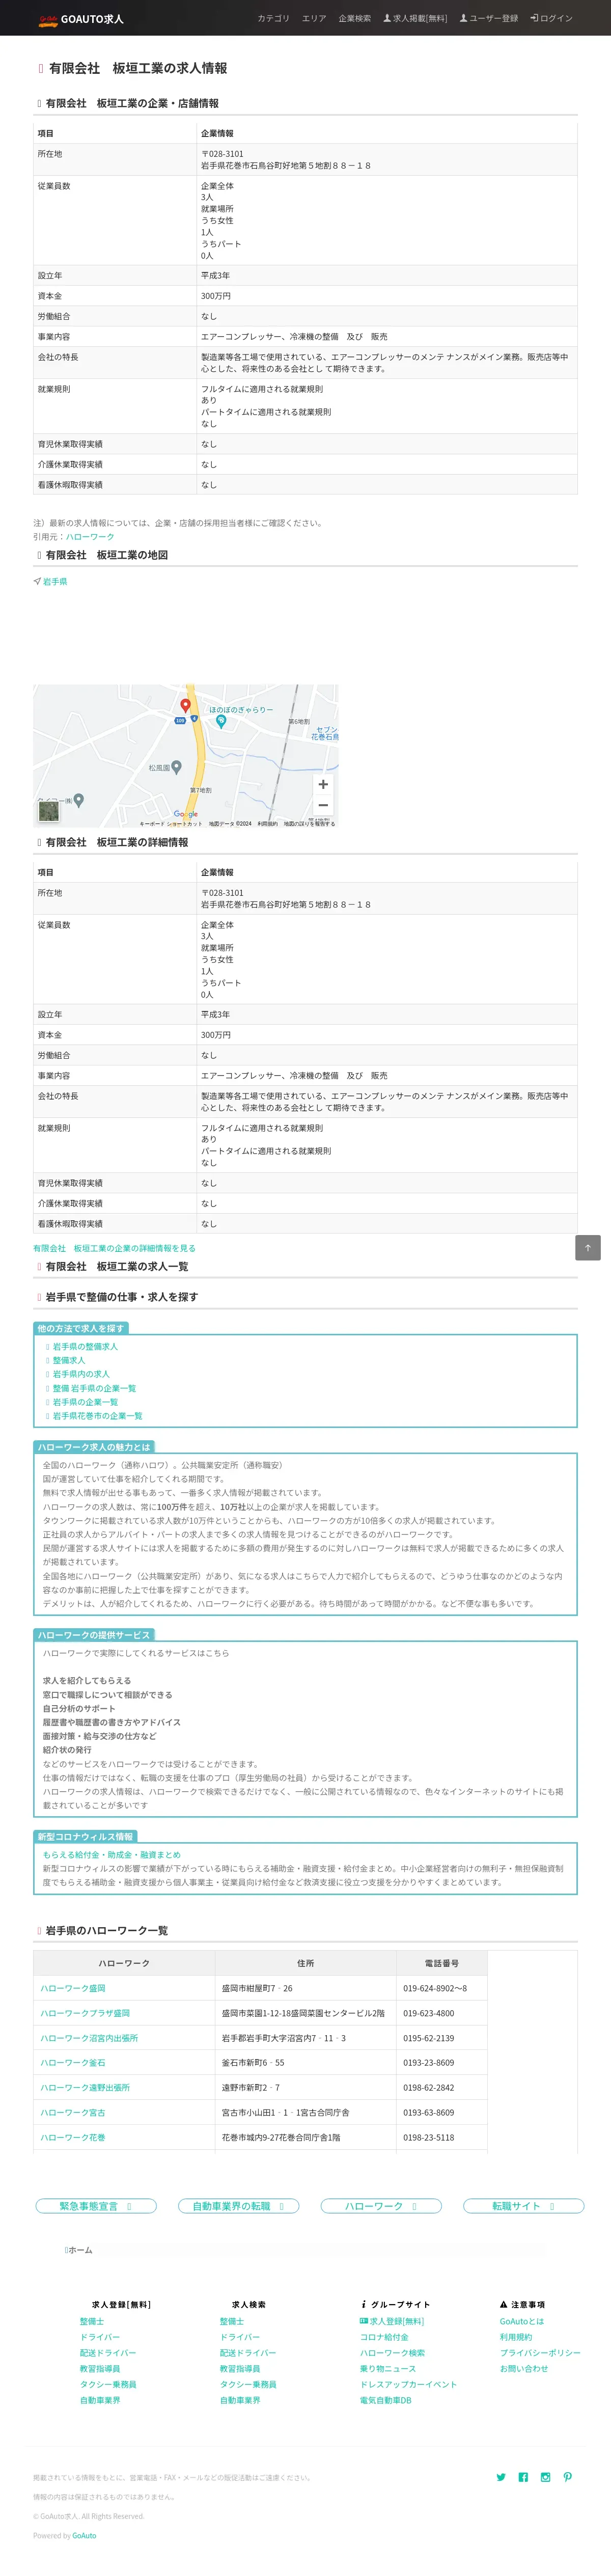The image size is (611, 2576).
Task: Open the Facebook icon in footer
Action: [x=523, y=2477]
